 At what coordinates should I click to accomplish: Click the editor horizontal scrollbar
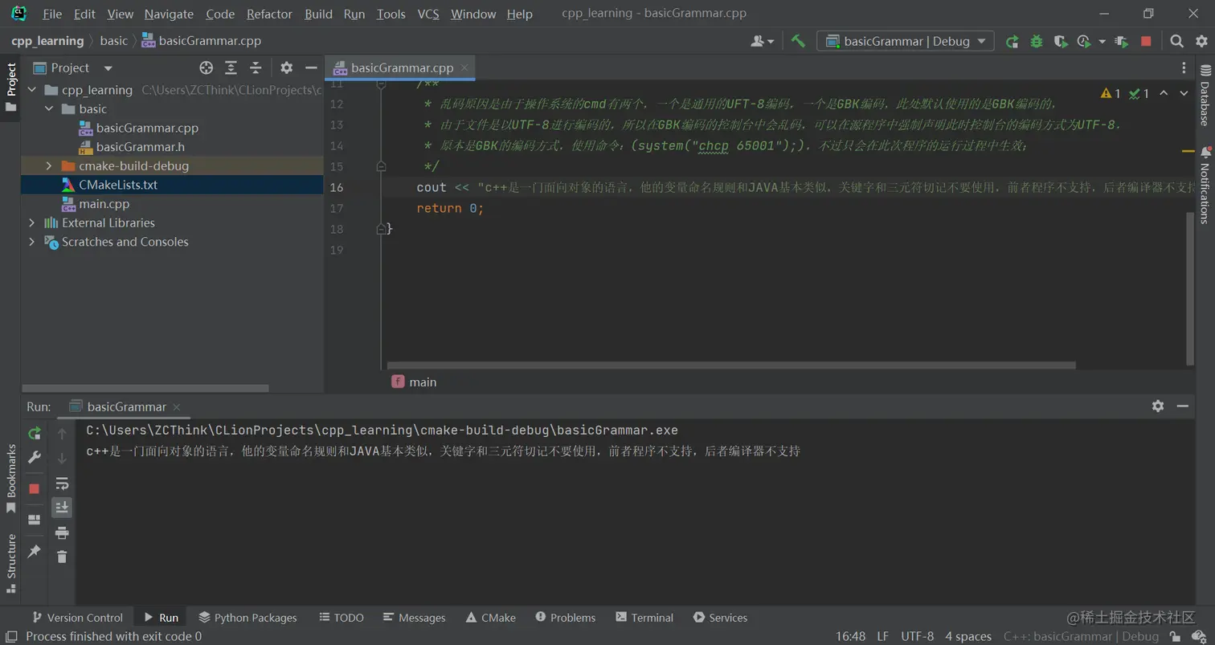[x=731, y=365]
